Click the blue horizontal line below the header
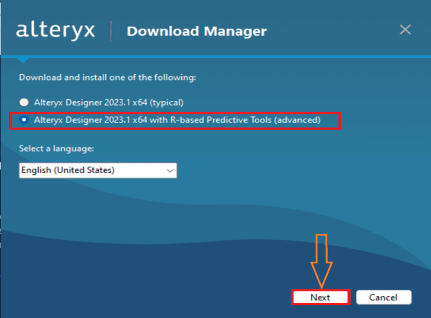The image size is (431, 318). click(x=215, y=57)
